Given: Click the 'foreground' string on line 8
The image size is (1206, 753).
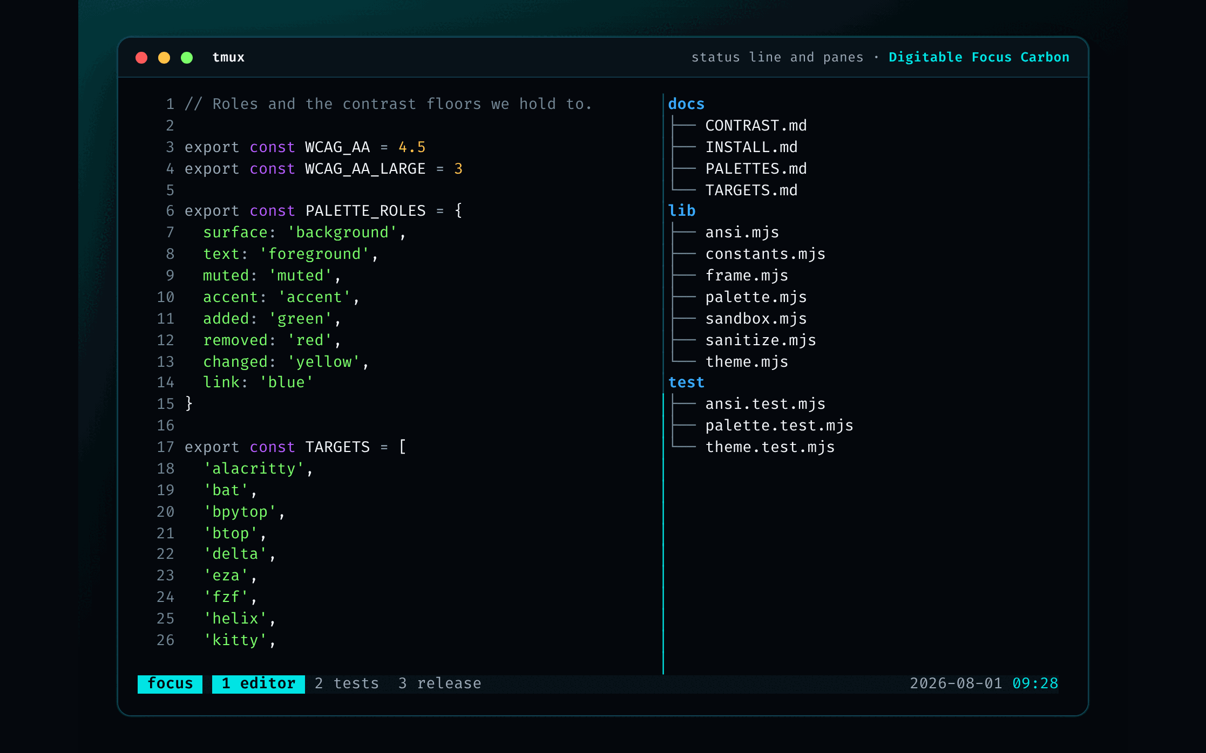Looking at the screenshot, I should [x=314, y=254].
